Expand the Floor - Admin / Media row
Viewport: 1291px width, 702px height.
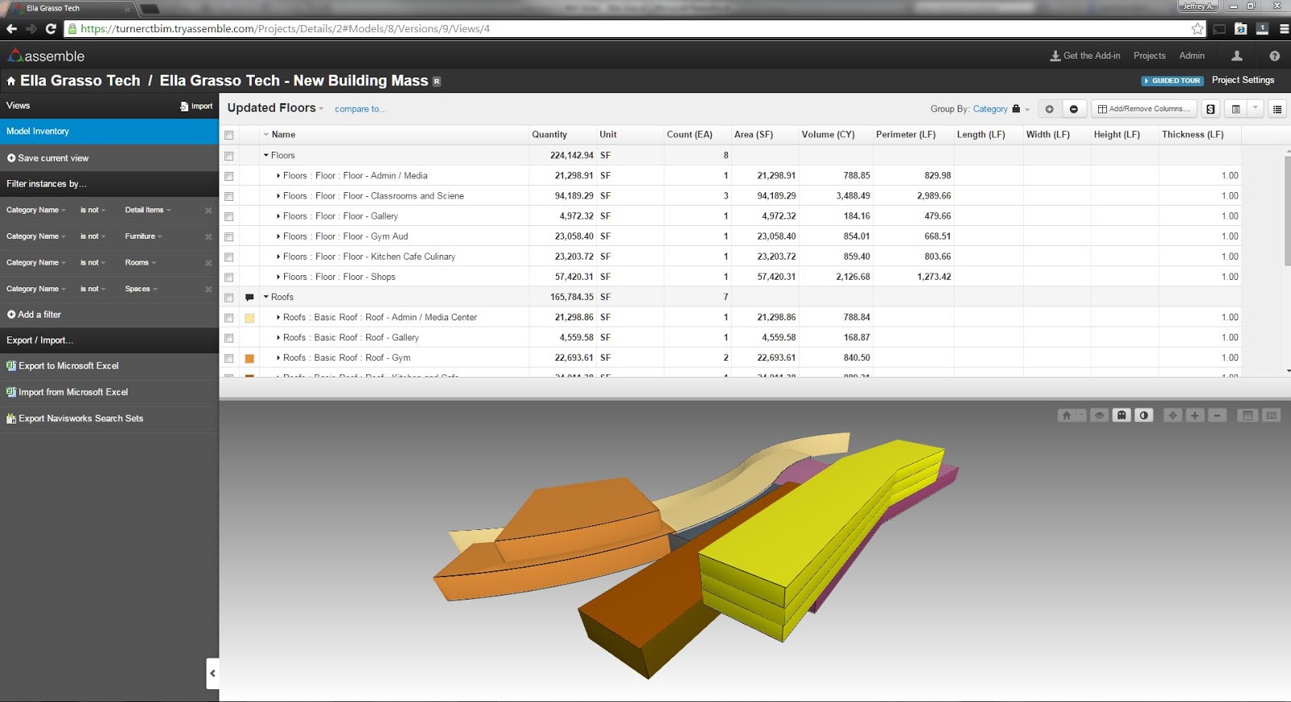278,176
